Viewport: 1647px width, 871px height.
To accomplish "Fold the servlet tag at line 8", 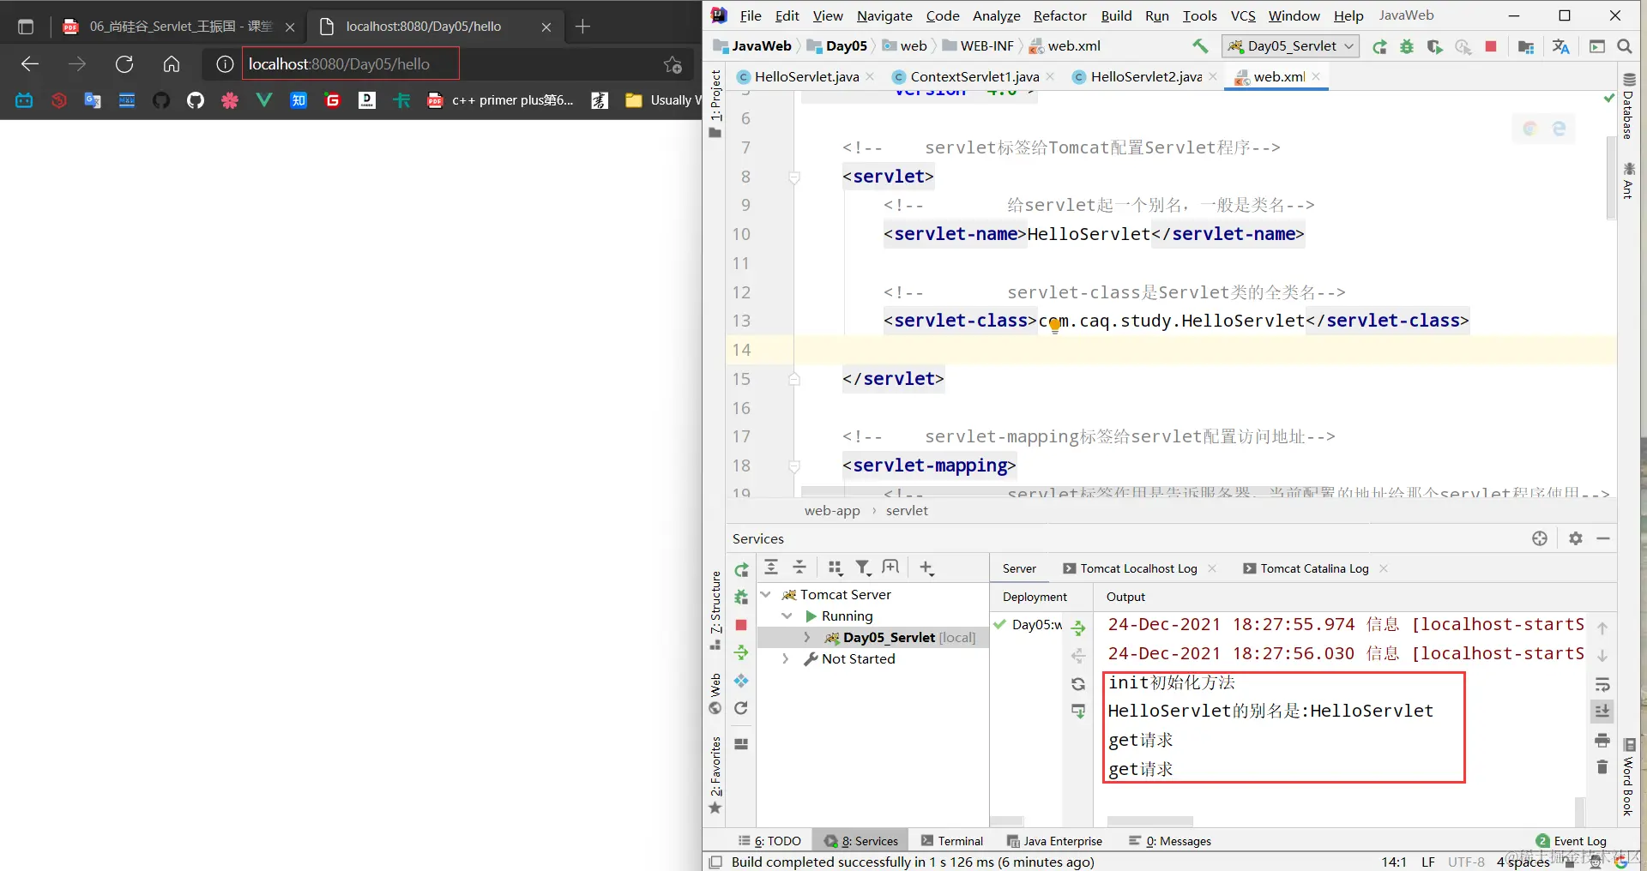I will click(794, 177).
